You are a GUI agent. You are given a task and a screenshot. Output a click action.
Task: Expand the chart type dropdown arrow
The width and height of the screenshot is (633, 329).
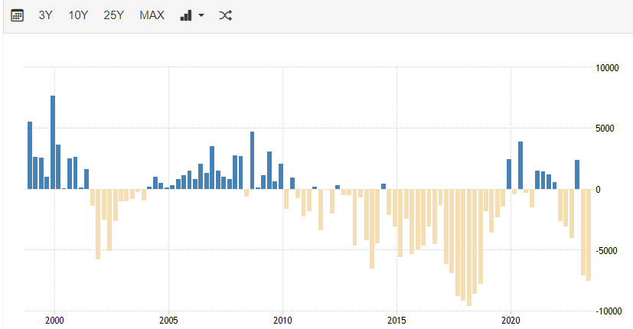(x=201, y=16)
